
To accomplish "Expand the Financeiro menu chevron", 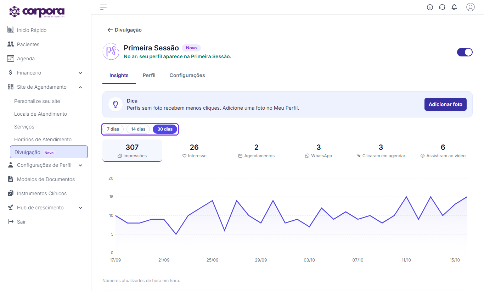I will (80, 73).
